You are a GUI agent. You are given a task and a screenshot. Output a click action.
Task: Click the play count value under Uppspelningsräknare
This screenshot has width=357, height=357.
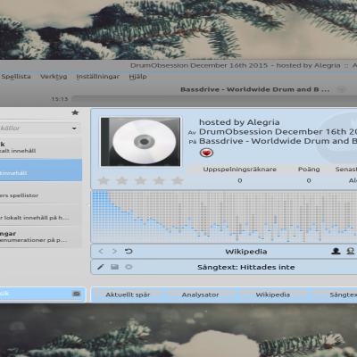pyautogui.click(x=240, y=180)
